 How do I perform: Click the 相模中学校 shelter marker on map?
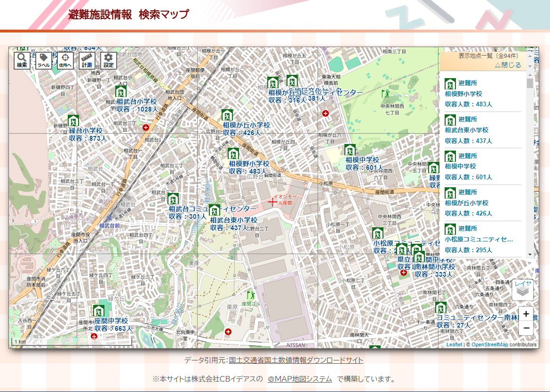tap(350, 150)
